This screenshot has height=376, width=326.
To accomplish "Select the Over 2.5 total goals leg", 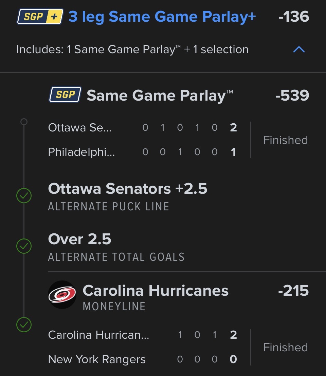I will click(80, 239).
